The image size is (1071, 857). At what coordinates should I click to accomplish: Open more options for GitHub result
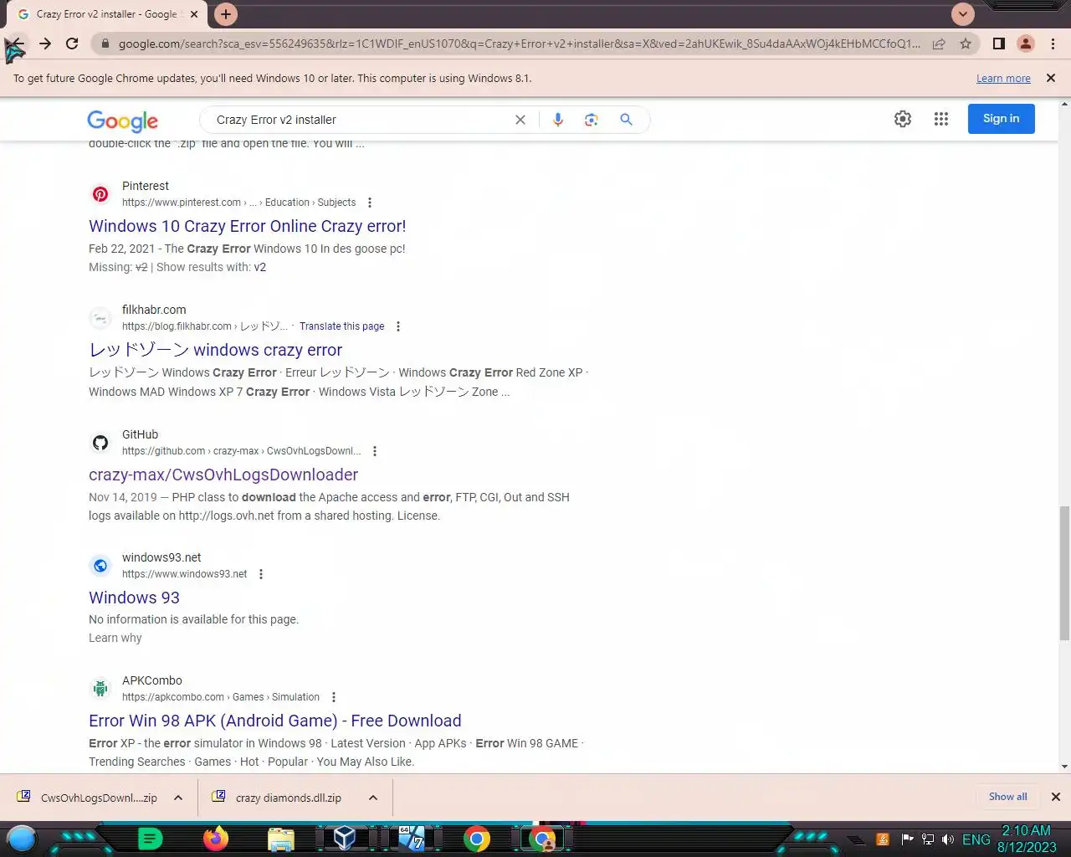(x=375, y=451)
